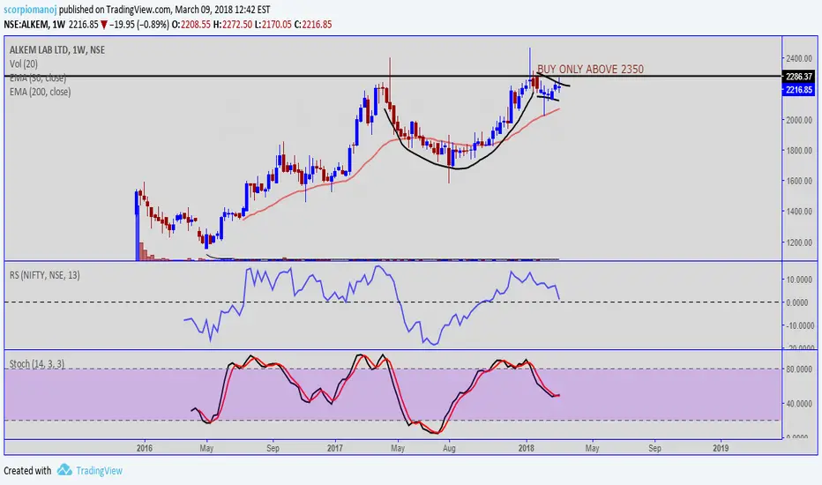
Task: Click the EMA (200, close) indicator label
Action: click(x=40, y=92)
